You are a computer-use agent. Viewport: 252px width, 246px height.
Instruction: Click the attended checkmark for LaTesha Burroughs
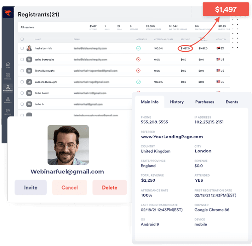coord(138,82)
